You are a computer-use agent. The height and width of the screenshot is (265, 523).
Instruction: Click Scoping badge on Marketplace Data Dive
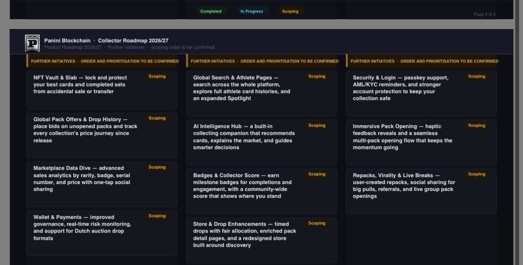157,167
